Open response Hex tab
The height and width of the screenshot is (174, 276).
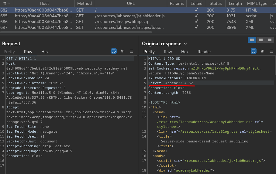[185, 52]
